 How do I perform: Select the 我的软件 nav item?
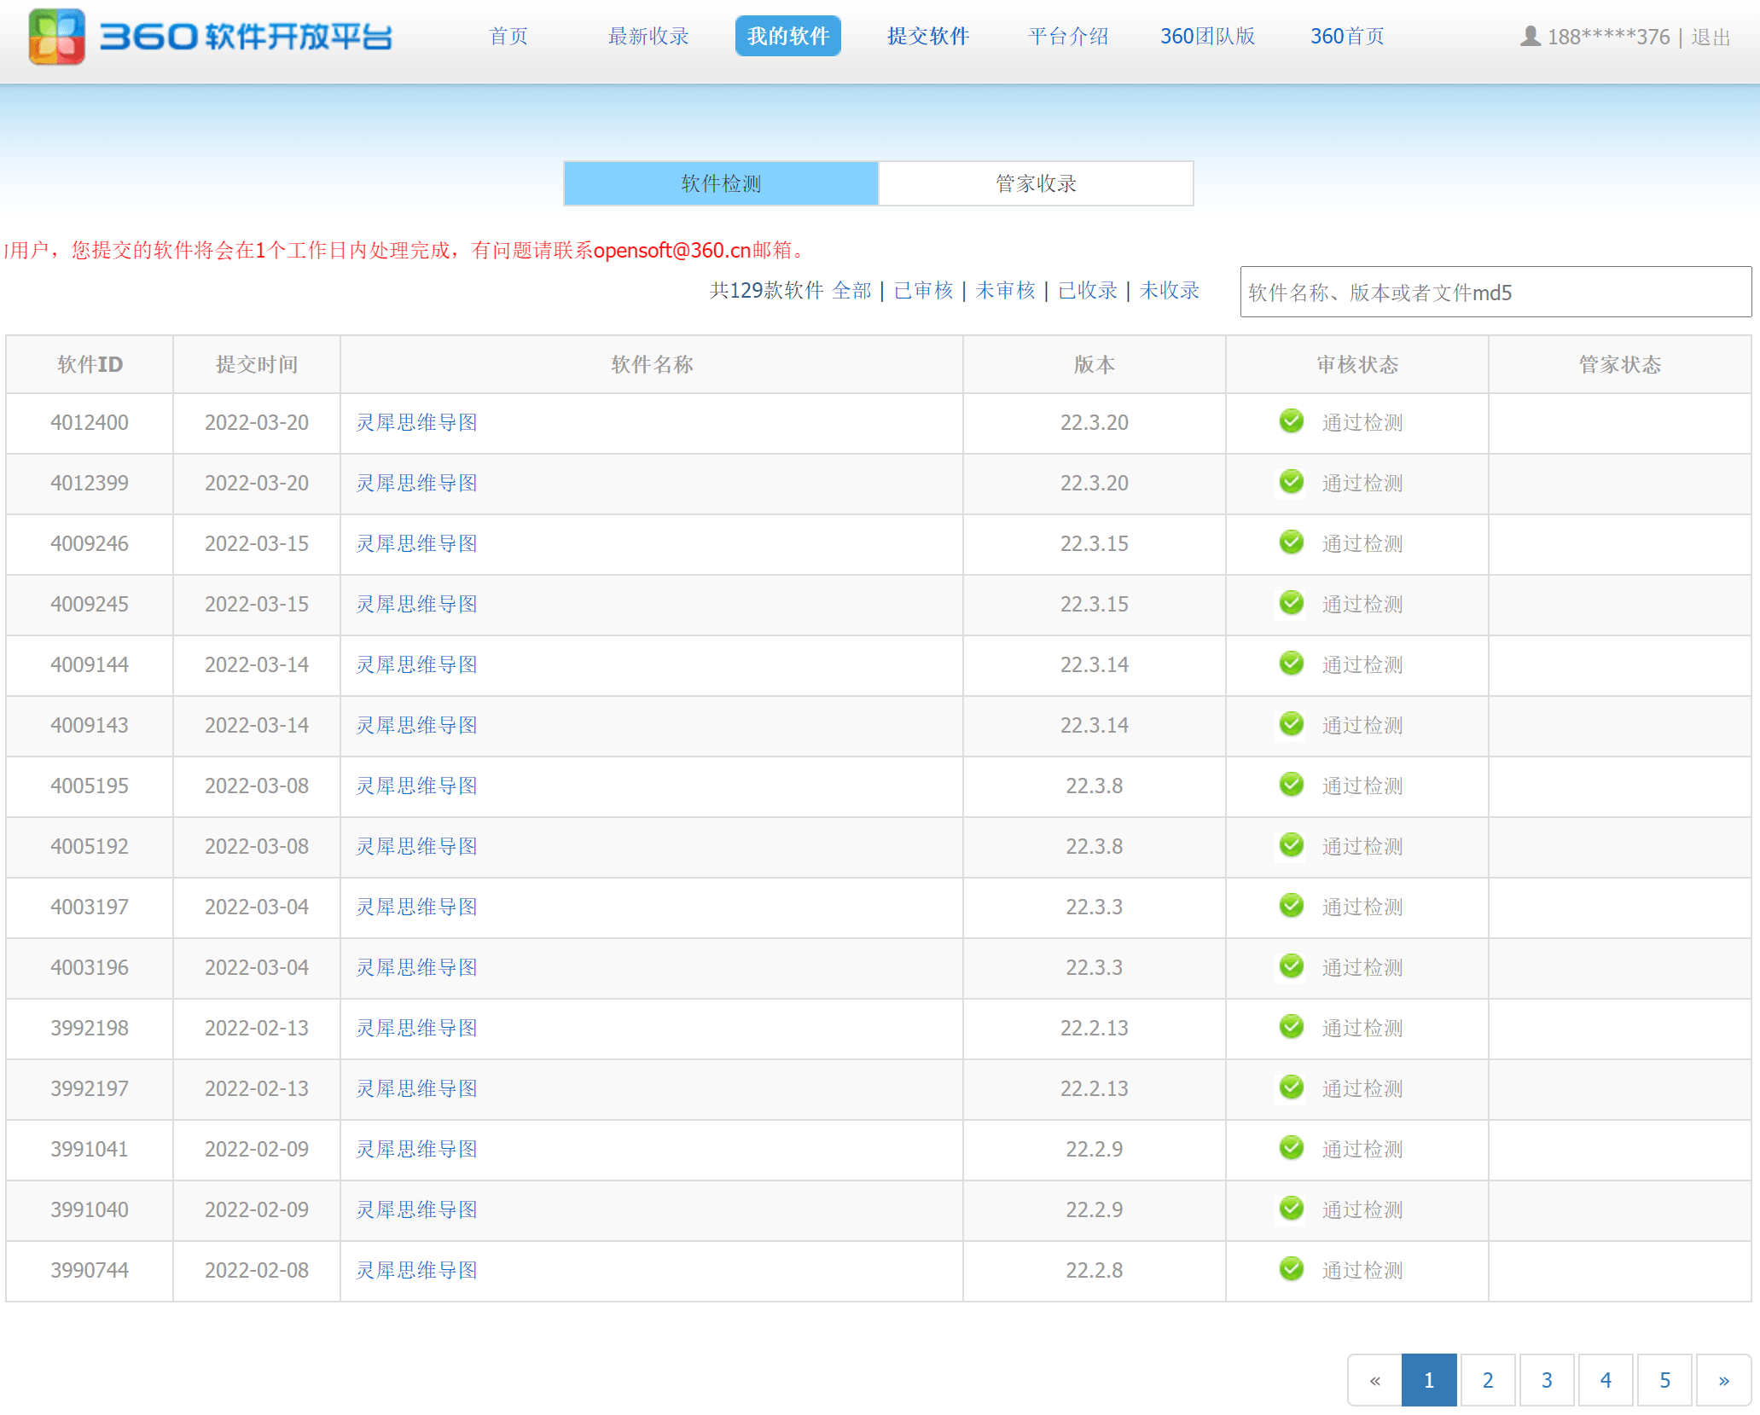coord(788,36)
